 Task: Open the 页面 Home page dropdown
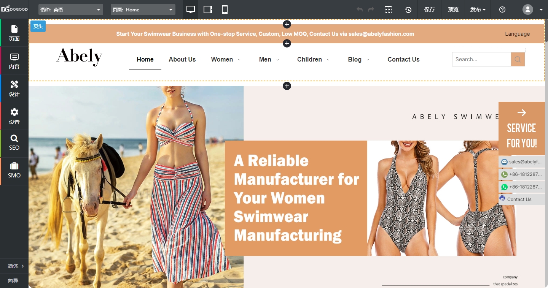[x=143, y=9]
